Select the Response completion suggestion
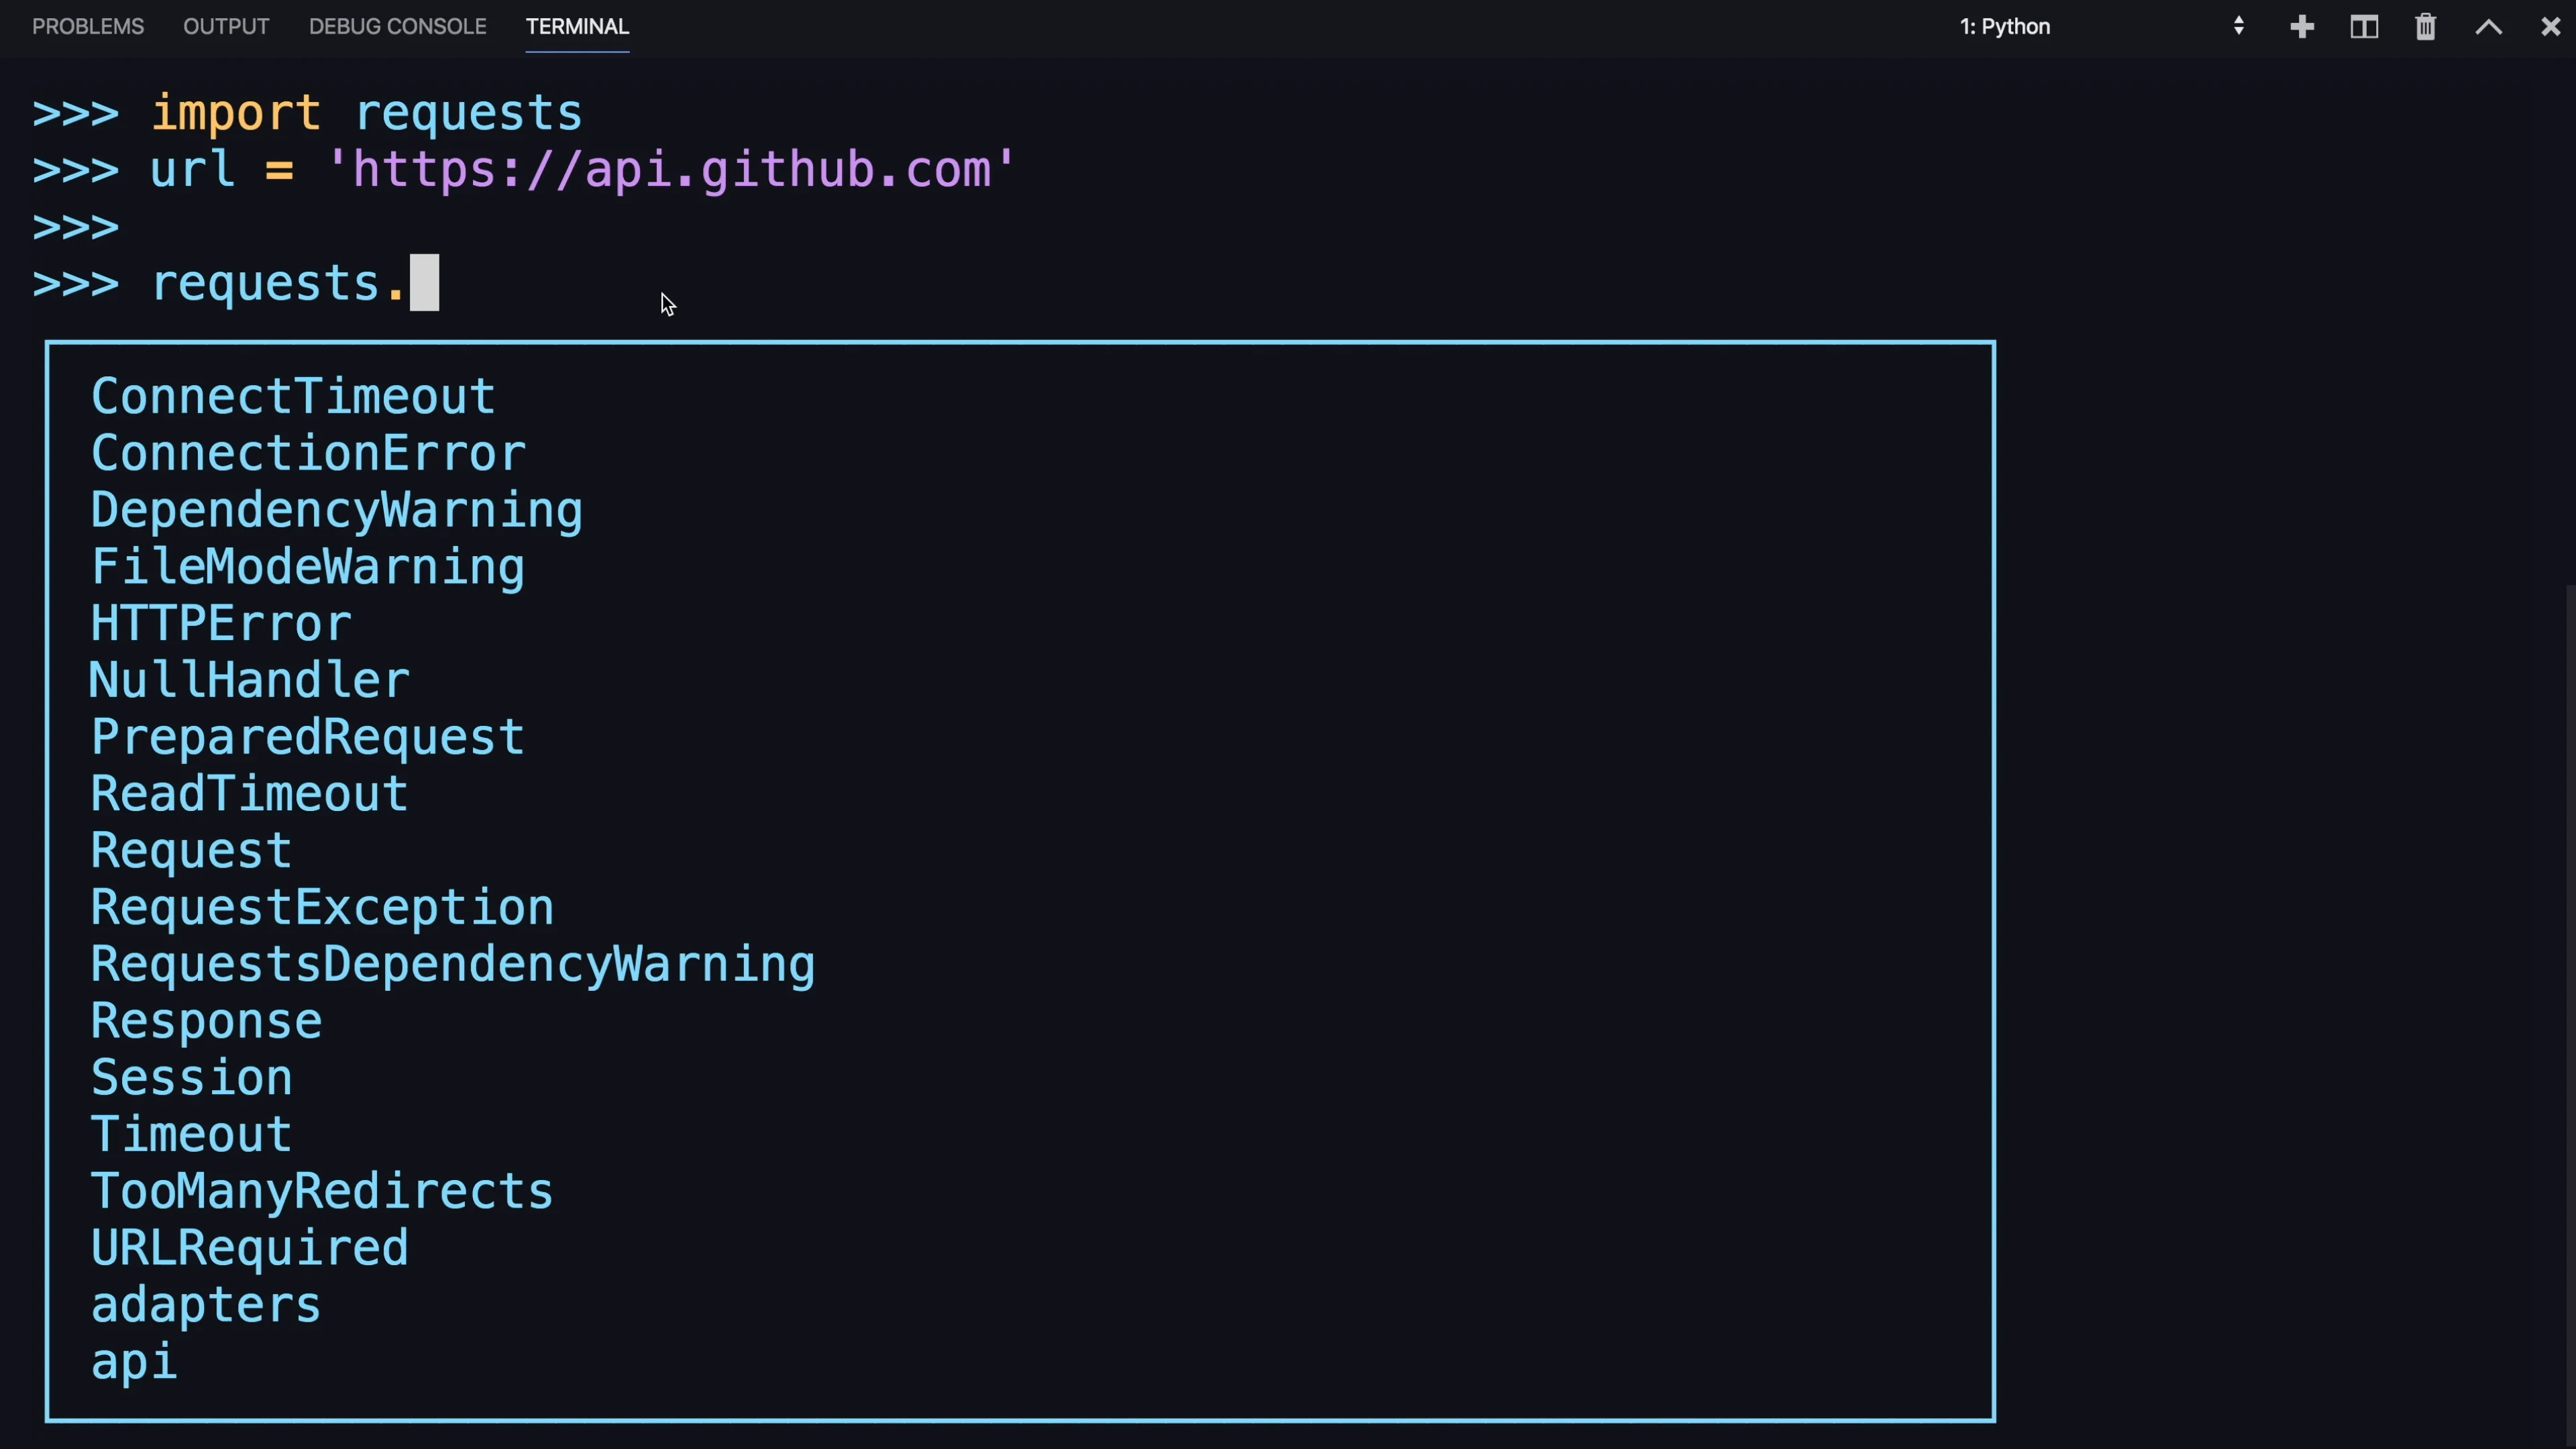The width and height of the screenshot is (2576, 1449). (207, 1021)
